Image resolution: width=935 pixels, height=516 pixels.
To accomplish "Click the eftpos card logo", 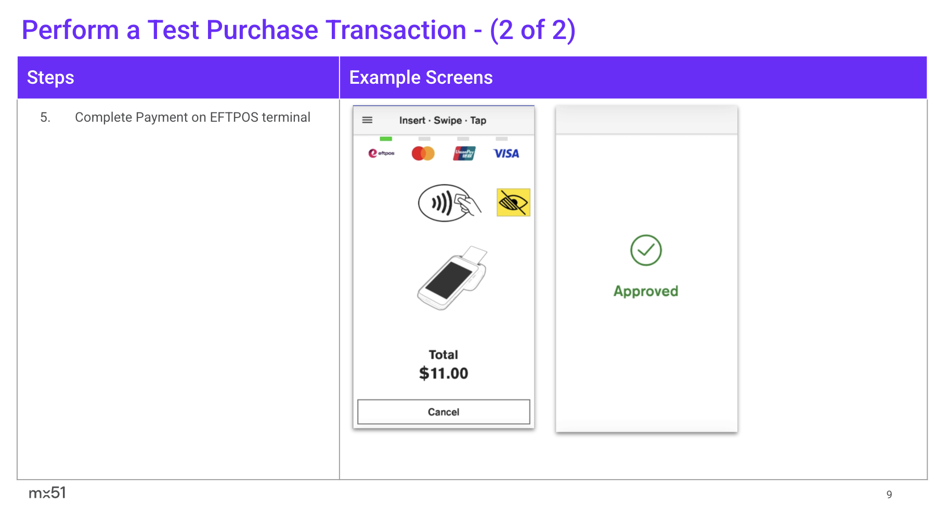I will click(x=382, y=153).
